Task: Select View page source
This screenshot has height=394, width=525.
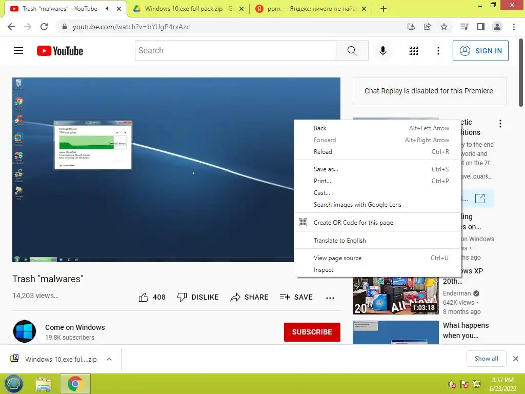Action: (x=378, y=258)
